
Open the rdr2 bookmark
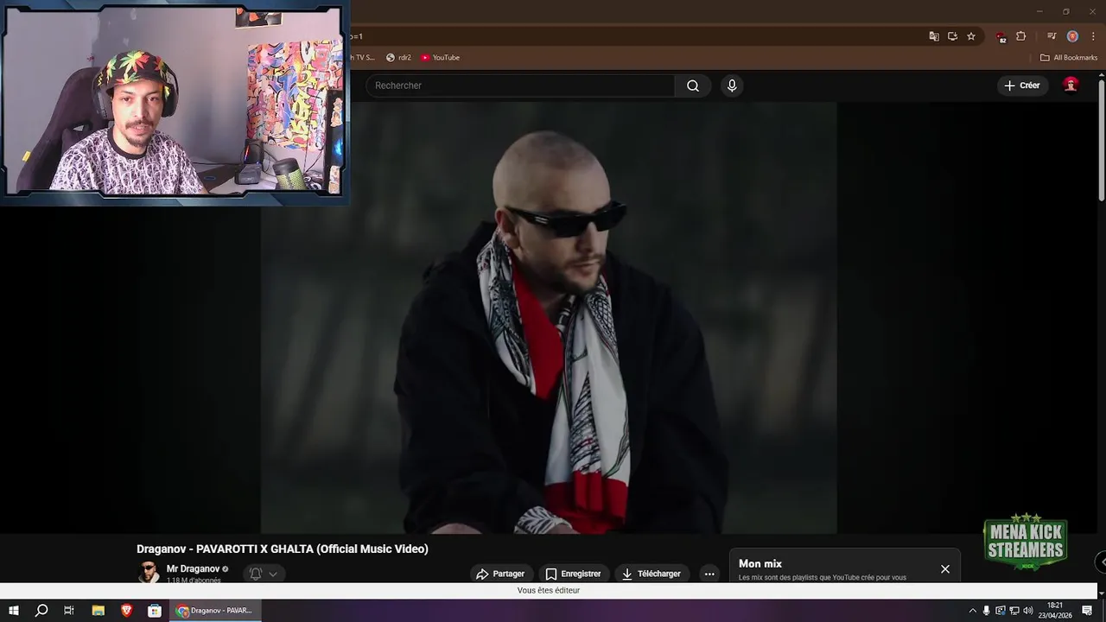pyautogui.click(x=398, y=58)
